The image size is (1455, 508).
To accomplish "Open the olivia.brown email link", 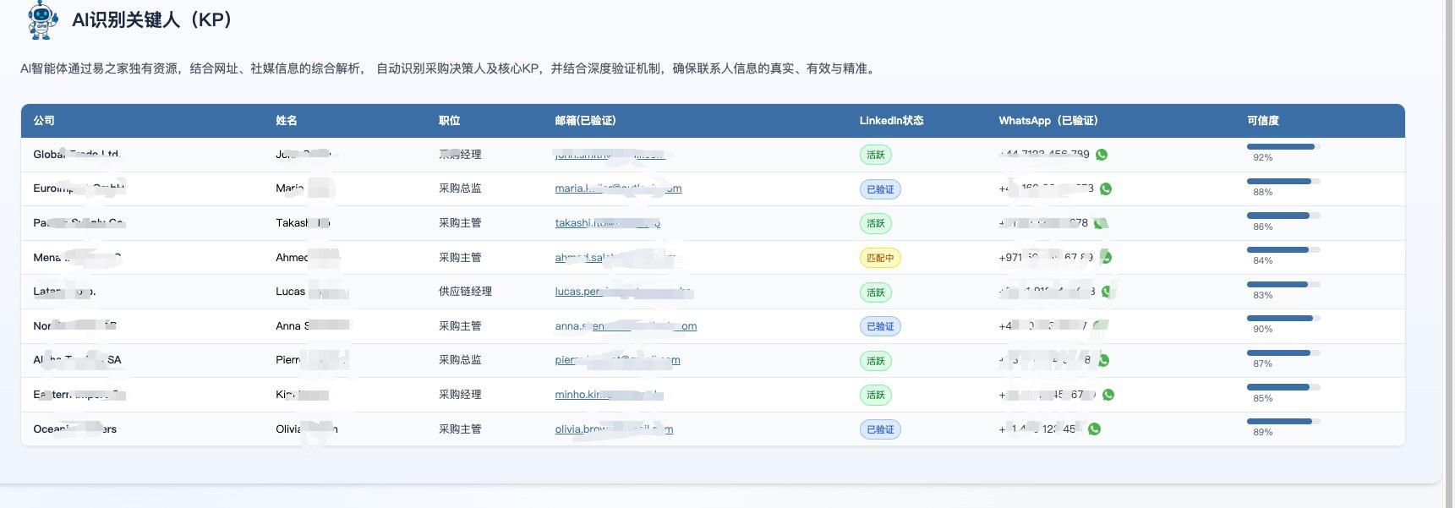I will tap(614, 429).
